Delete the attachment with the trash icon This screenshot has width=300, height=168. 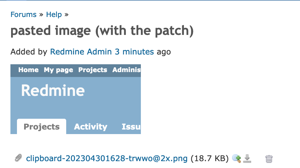[269, 159]
